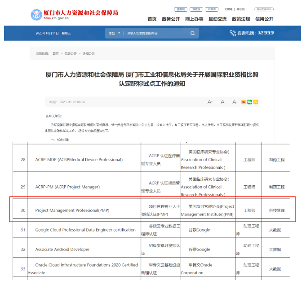
Task: Share to QZone with star icon
Action: click(x=256, y=102)
